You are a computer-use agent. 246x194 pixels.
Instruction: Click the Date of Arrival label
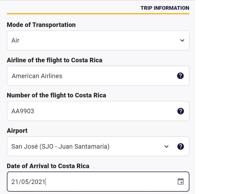[48, 166]
